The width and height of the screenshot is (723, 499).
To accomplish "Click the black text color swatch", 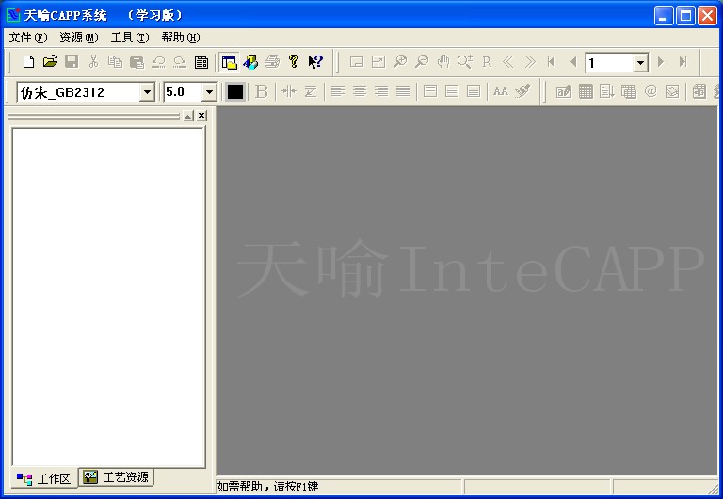I will tap(234, 91).
